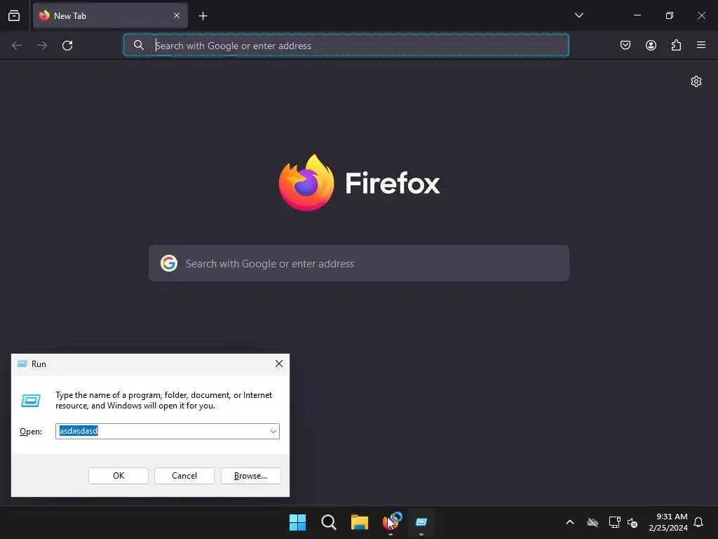This screenshot has height=539, width=718.
Task: Open notifications bell icon
Action: tap(698, 522)
